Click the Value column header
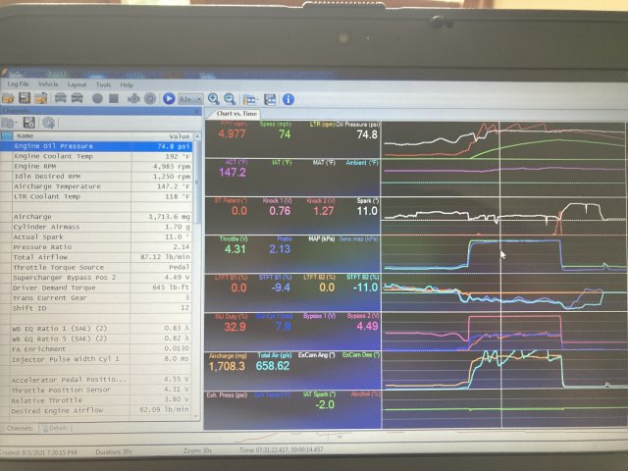Screen dimensions: 628x471 point(179,135)
